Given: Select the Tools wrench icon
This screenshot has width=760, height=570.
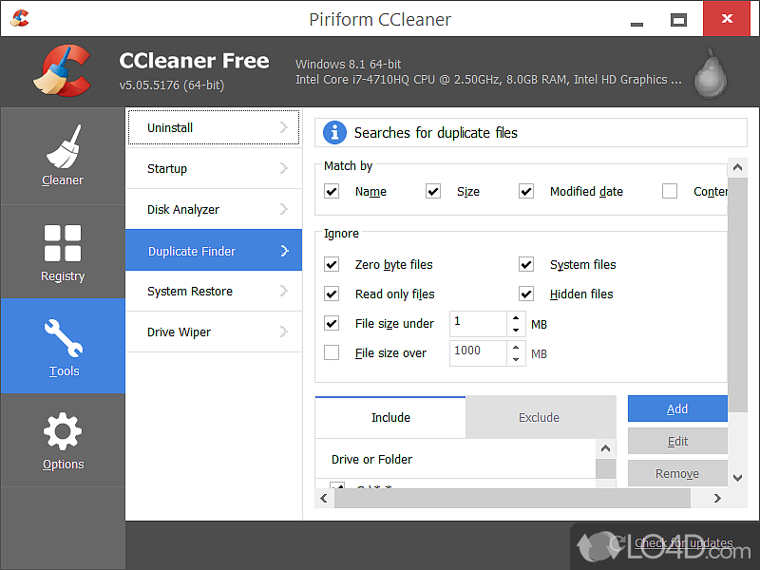Looking at the screenshot, I should pyautogui.click(x=63, y=338).
